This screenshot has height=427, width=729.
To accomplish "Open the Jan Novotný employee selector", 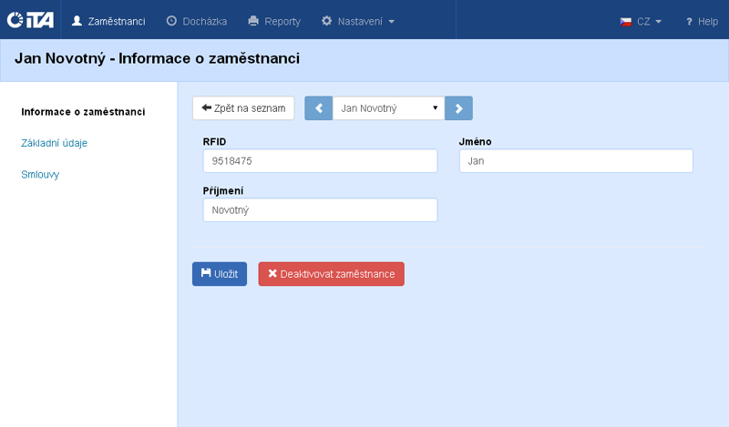I will [388, 108].
